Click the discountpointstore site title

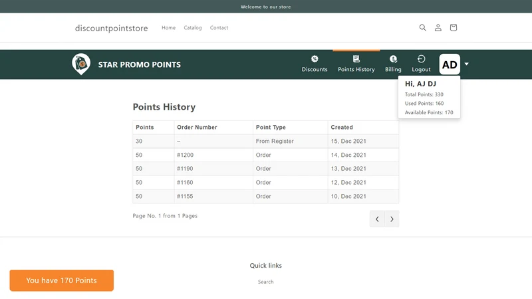click(111, 28)
